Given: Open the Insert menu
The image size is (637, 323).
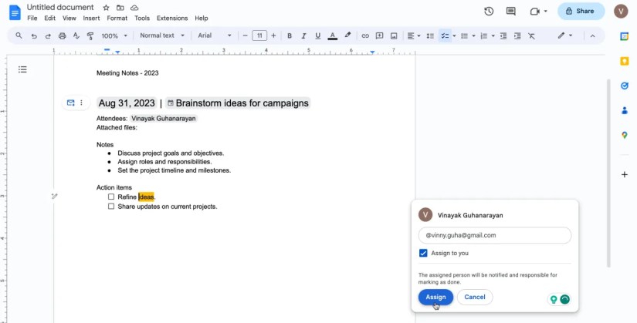Looking at the screenshot, I should point(91,19).
